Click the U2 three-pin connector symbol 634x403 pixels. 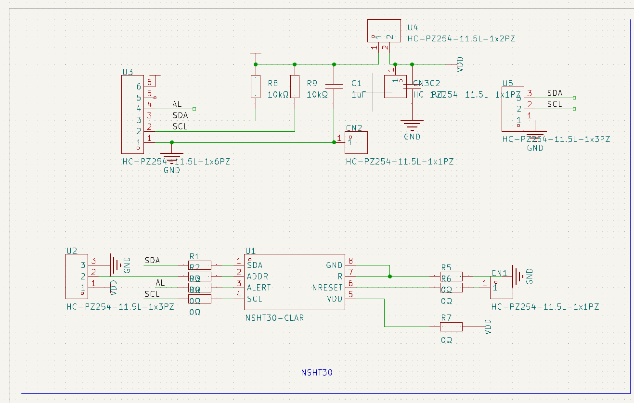(76, 276)
